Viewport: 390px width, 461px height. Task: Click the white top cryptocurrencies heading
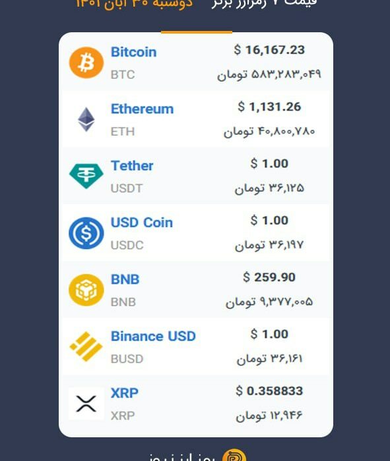tap(264, 3)
